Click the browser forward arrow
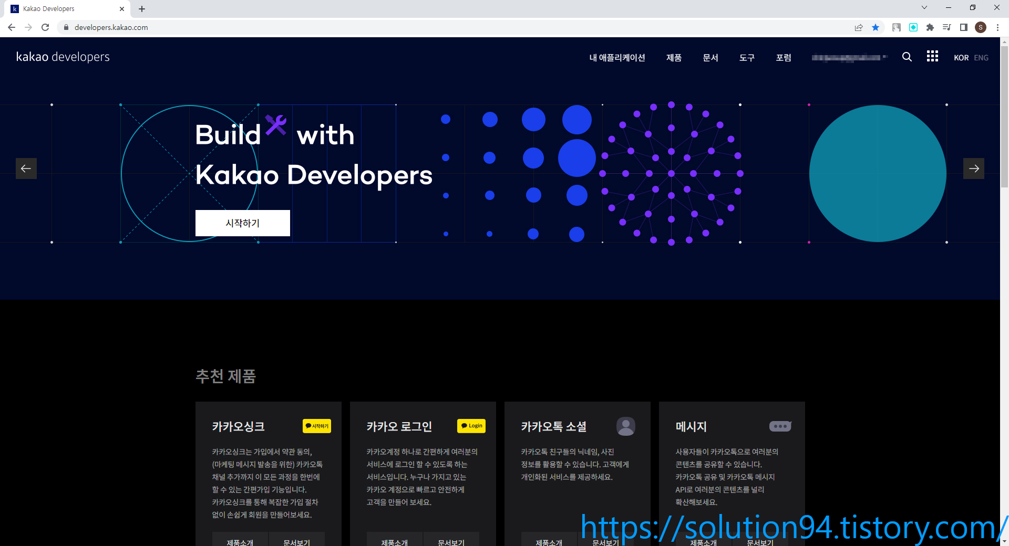This screenshot has width=1009, height=546. point(28,27)
